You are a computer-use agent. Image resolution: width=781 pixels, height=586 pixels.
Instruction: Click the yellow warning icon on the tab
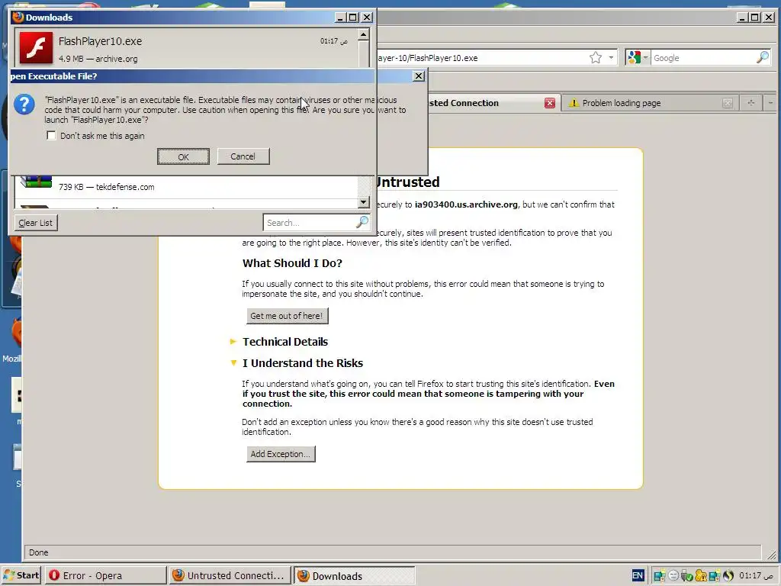point(574,103)
